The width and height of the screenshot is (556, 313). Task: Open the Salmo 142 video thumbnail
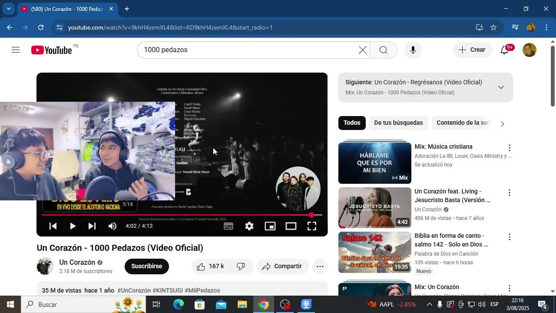375,252
